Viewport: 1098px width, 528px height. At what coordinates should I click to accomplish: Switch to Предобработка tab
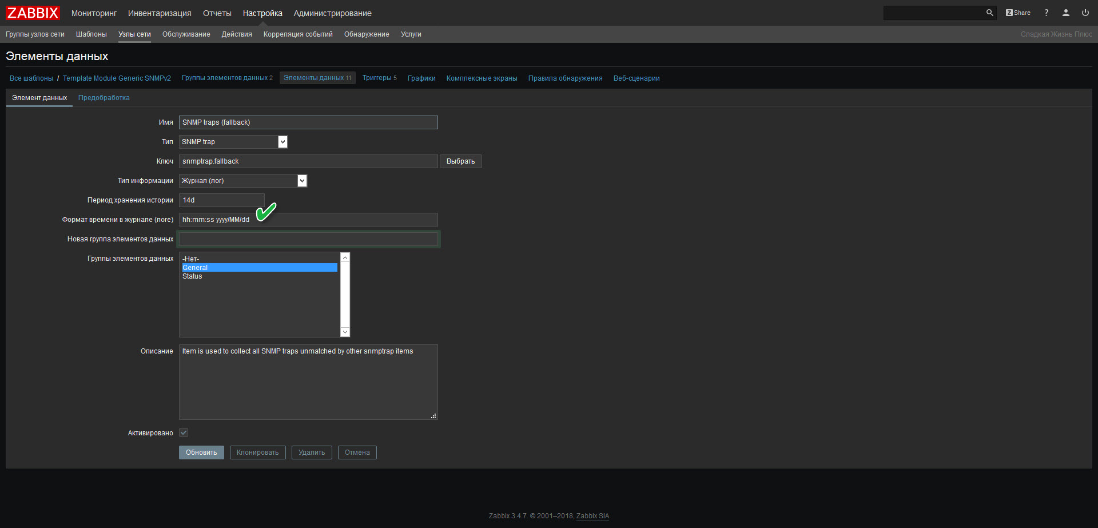(104, 98)
